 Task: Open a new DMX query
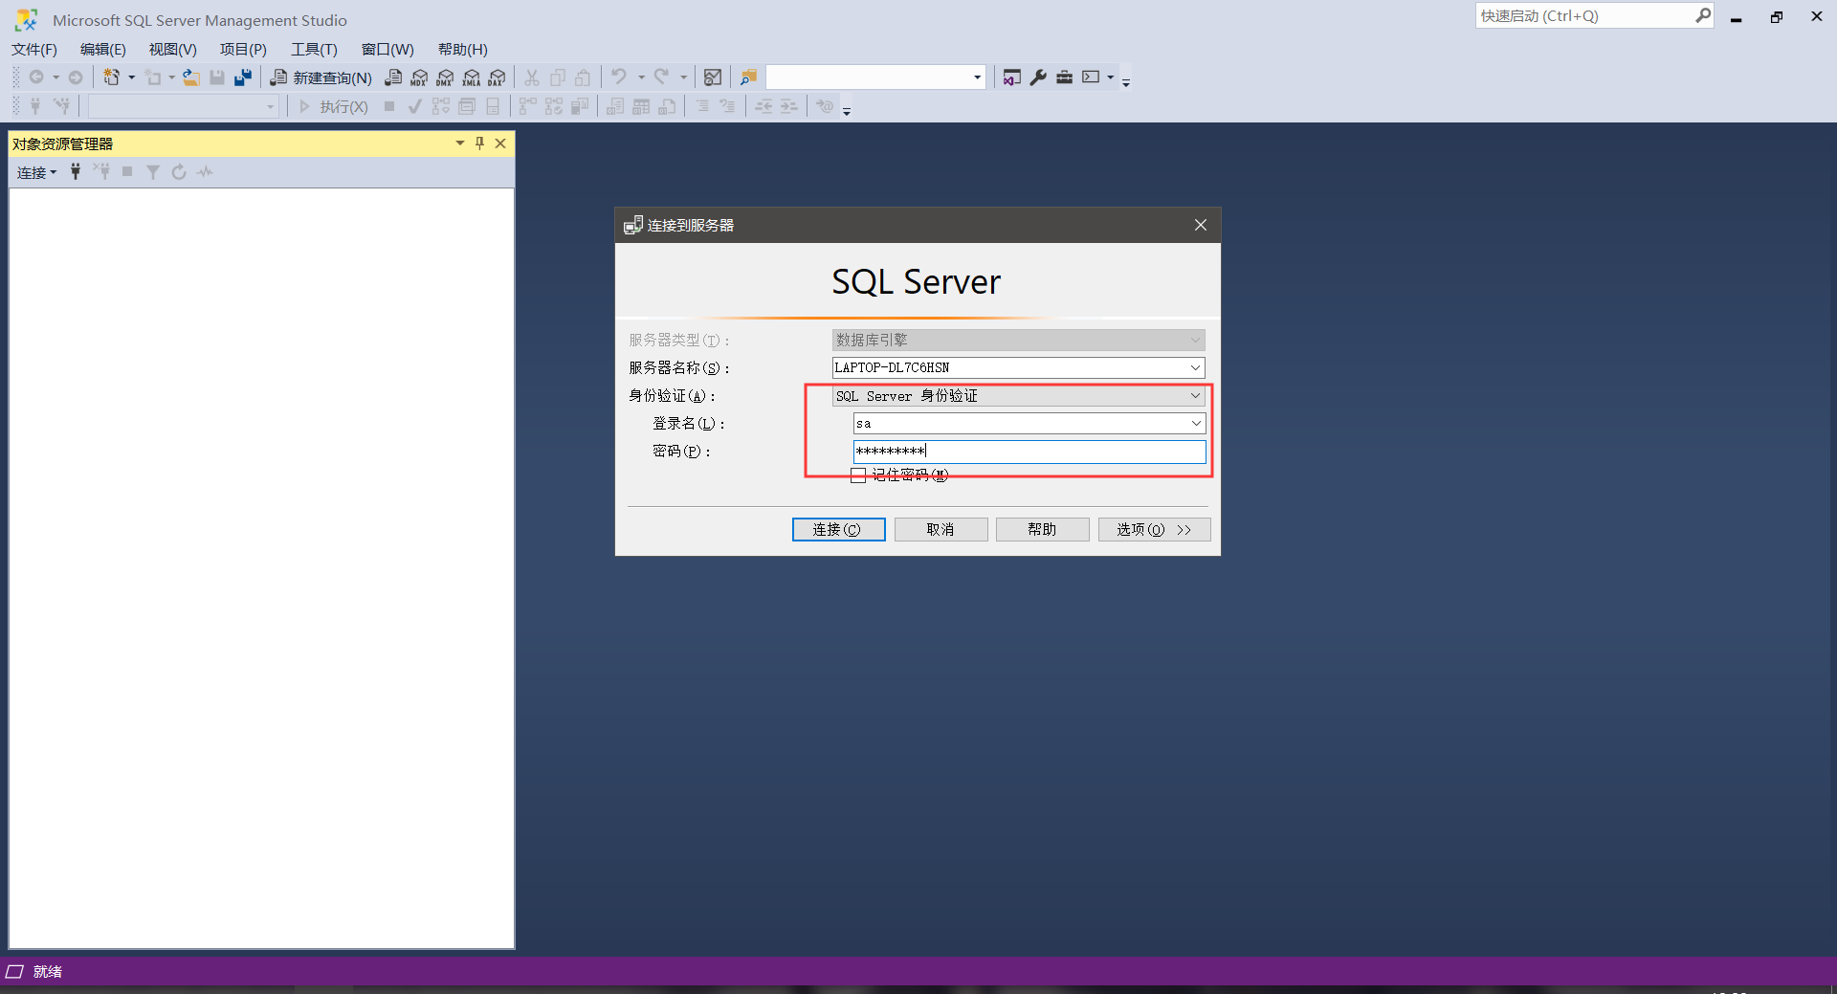pyautogui.click(x=444, y=77)
